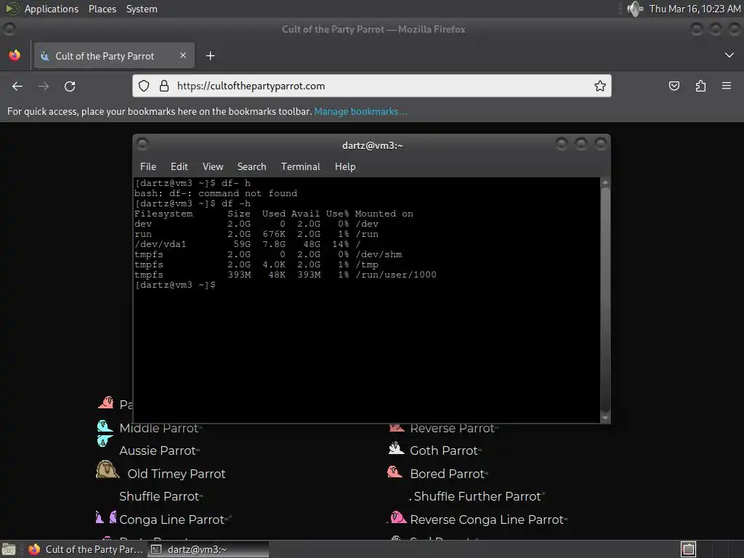Switch to Firefox via bottom taskbar button
The image size is (744, 558).
coord(86,549)
